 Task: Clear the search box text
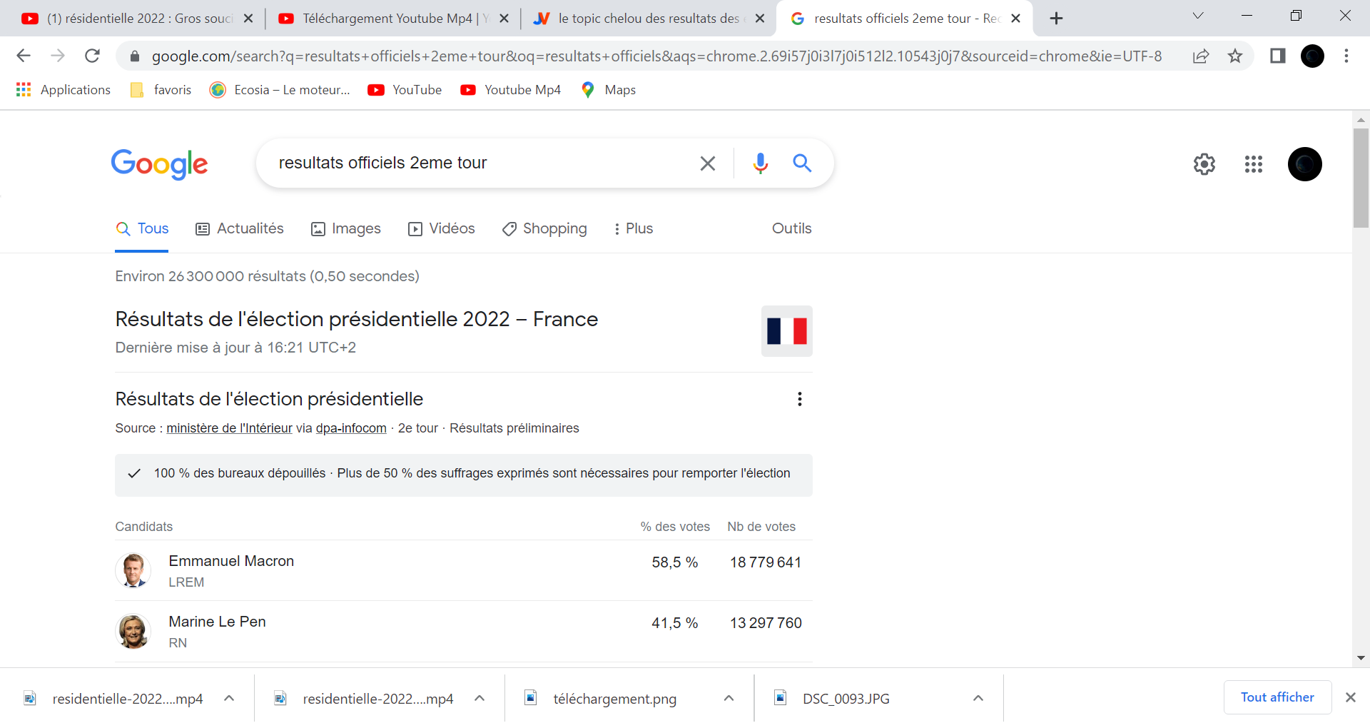707,163
